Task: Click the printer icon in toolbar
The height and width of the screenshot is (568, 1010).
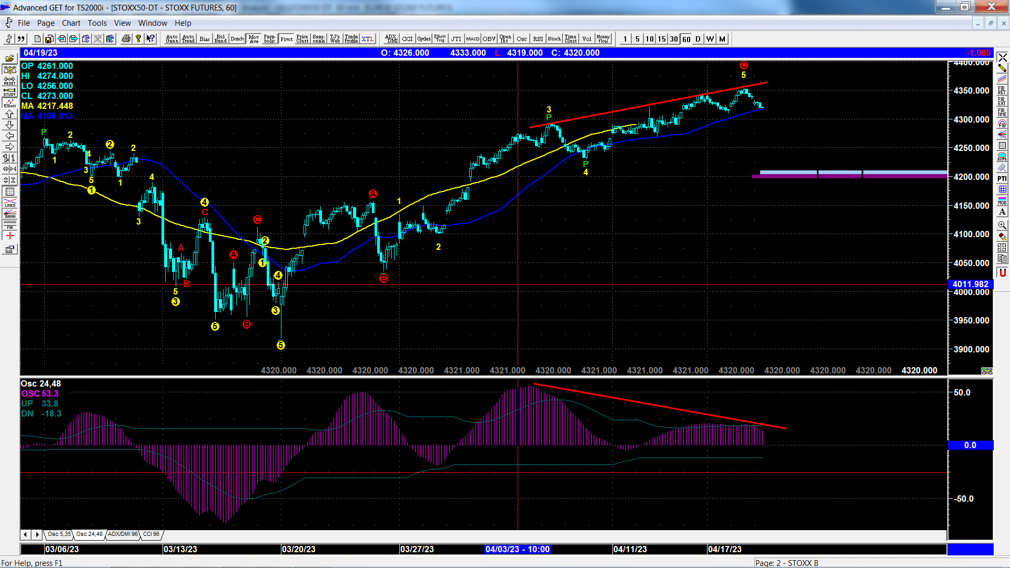Action: click(x=126, y=38)
